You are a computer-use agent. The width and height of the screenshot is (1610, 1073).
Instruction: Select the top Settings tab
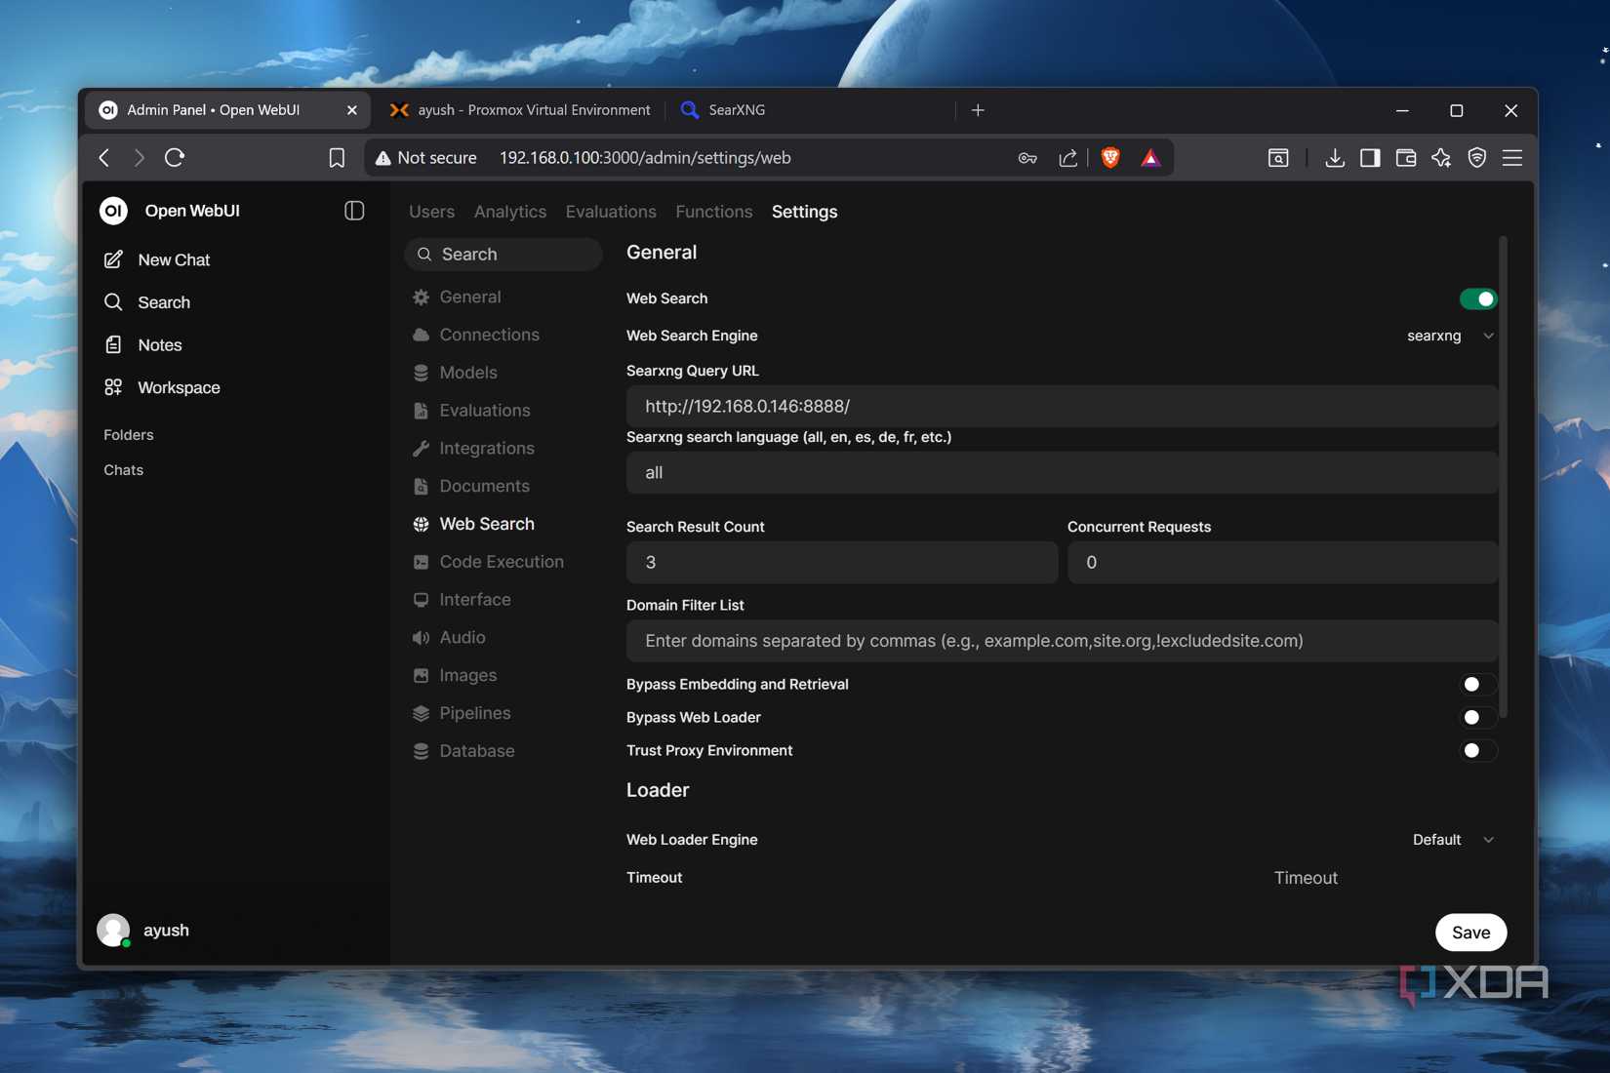coord(804,212)
